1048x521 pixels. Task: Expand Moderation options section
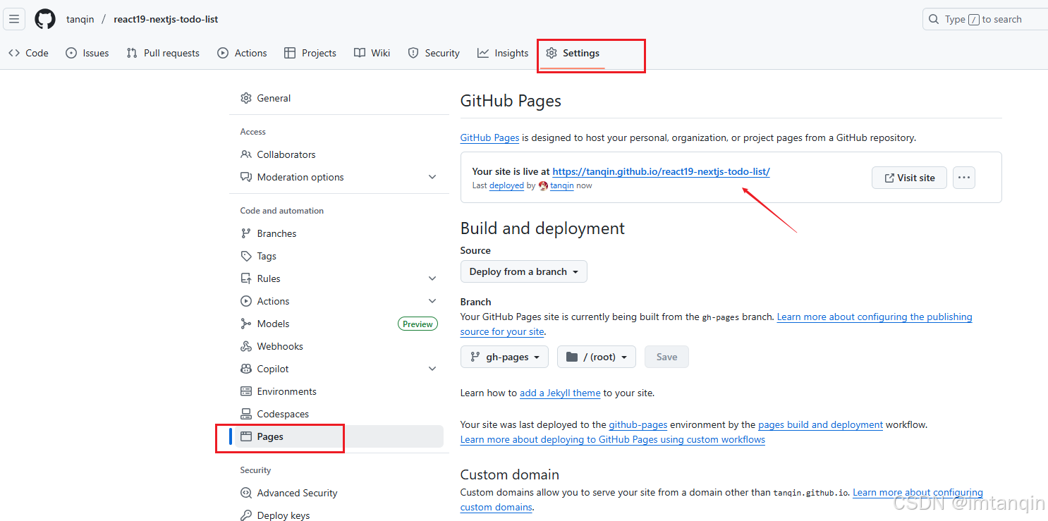click(432, 177)
